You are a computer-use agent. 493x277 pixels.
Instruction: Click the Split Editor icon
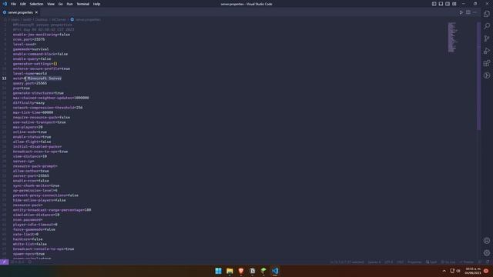(468, 12)
